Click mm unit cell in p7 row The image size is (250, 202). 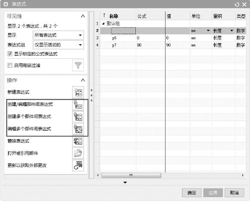pyautogui.click(x=201, y=45)
